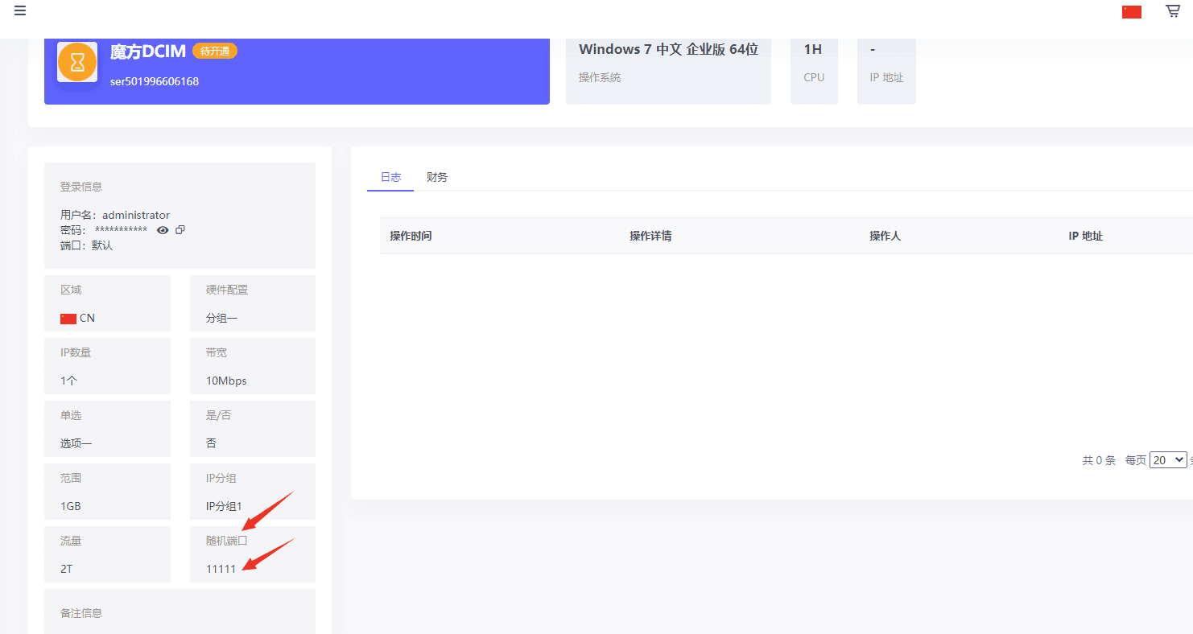Click the orange hourglass product icon
Viewport: 1193px width, 634px height.
(x=77, y=62)
